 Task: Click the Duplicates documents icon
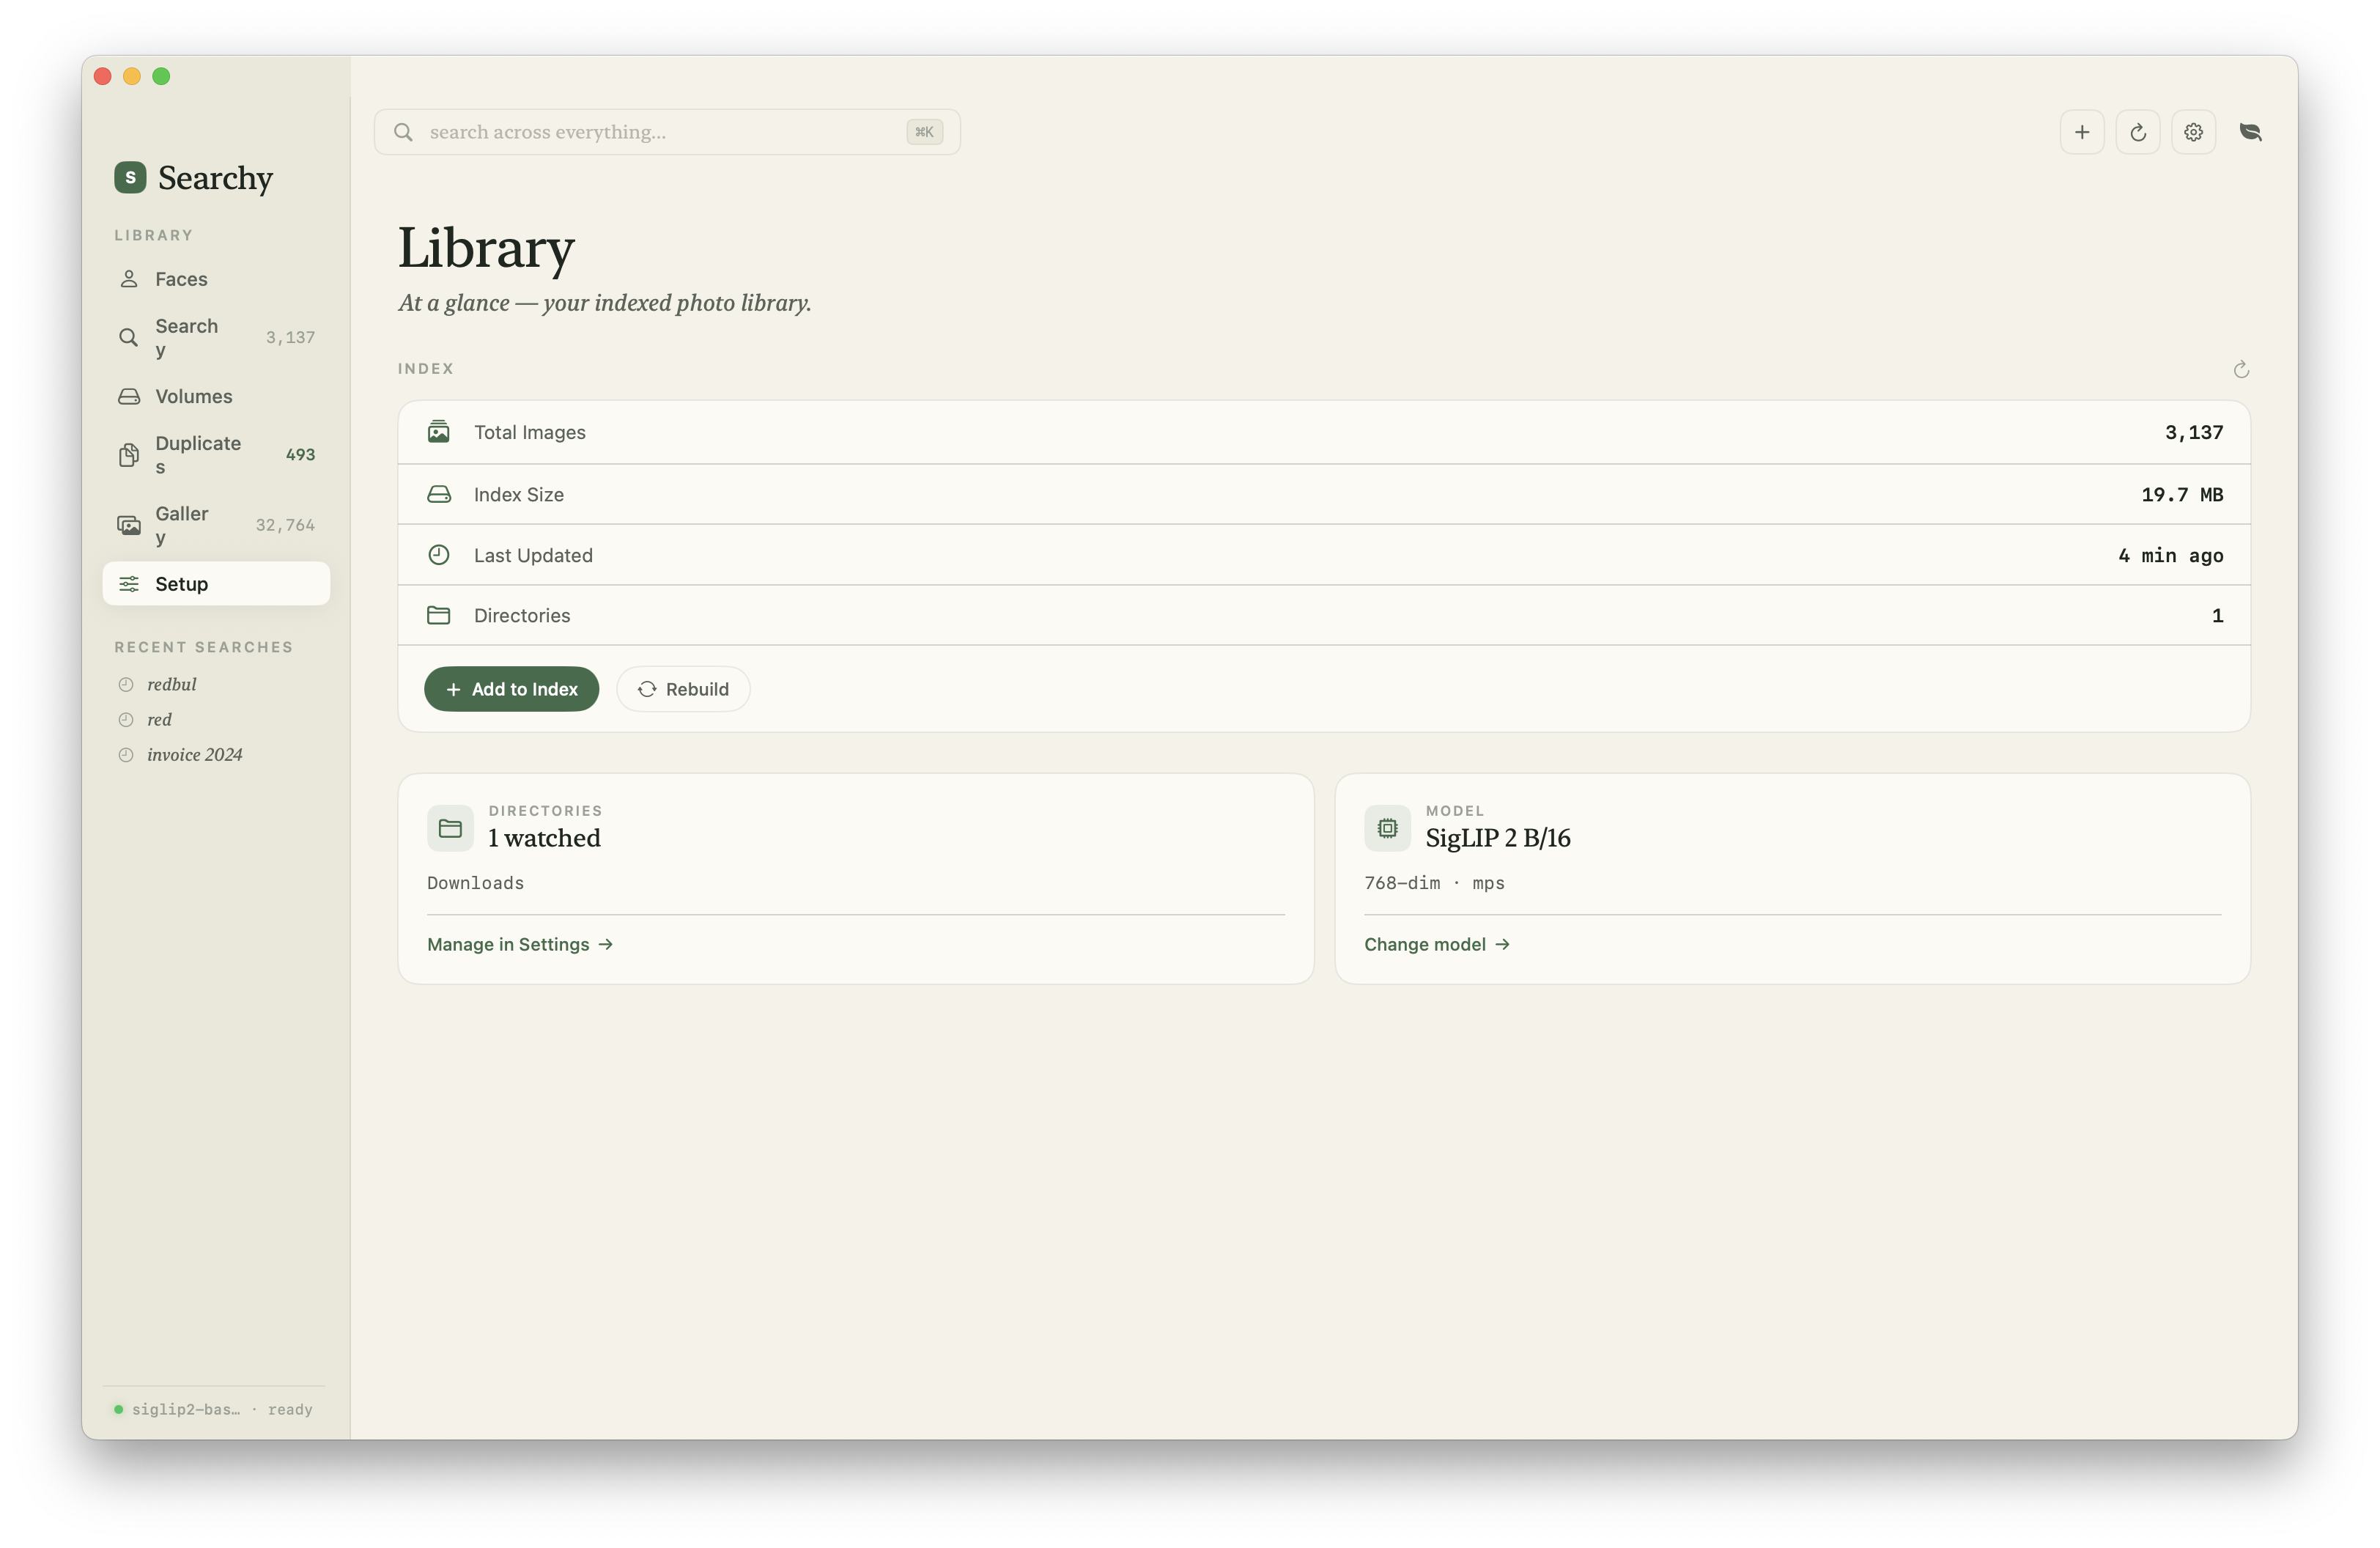(129, 455)
